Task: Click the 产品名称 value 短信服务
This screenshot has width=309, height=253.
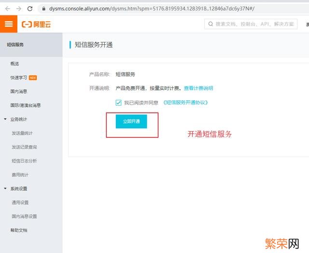Action: [x=126, y=74]
